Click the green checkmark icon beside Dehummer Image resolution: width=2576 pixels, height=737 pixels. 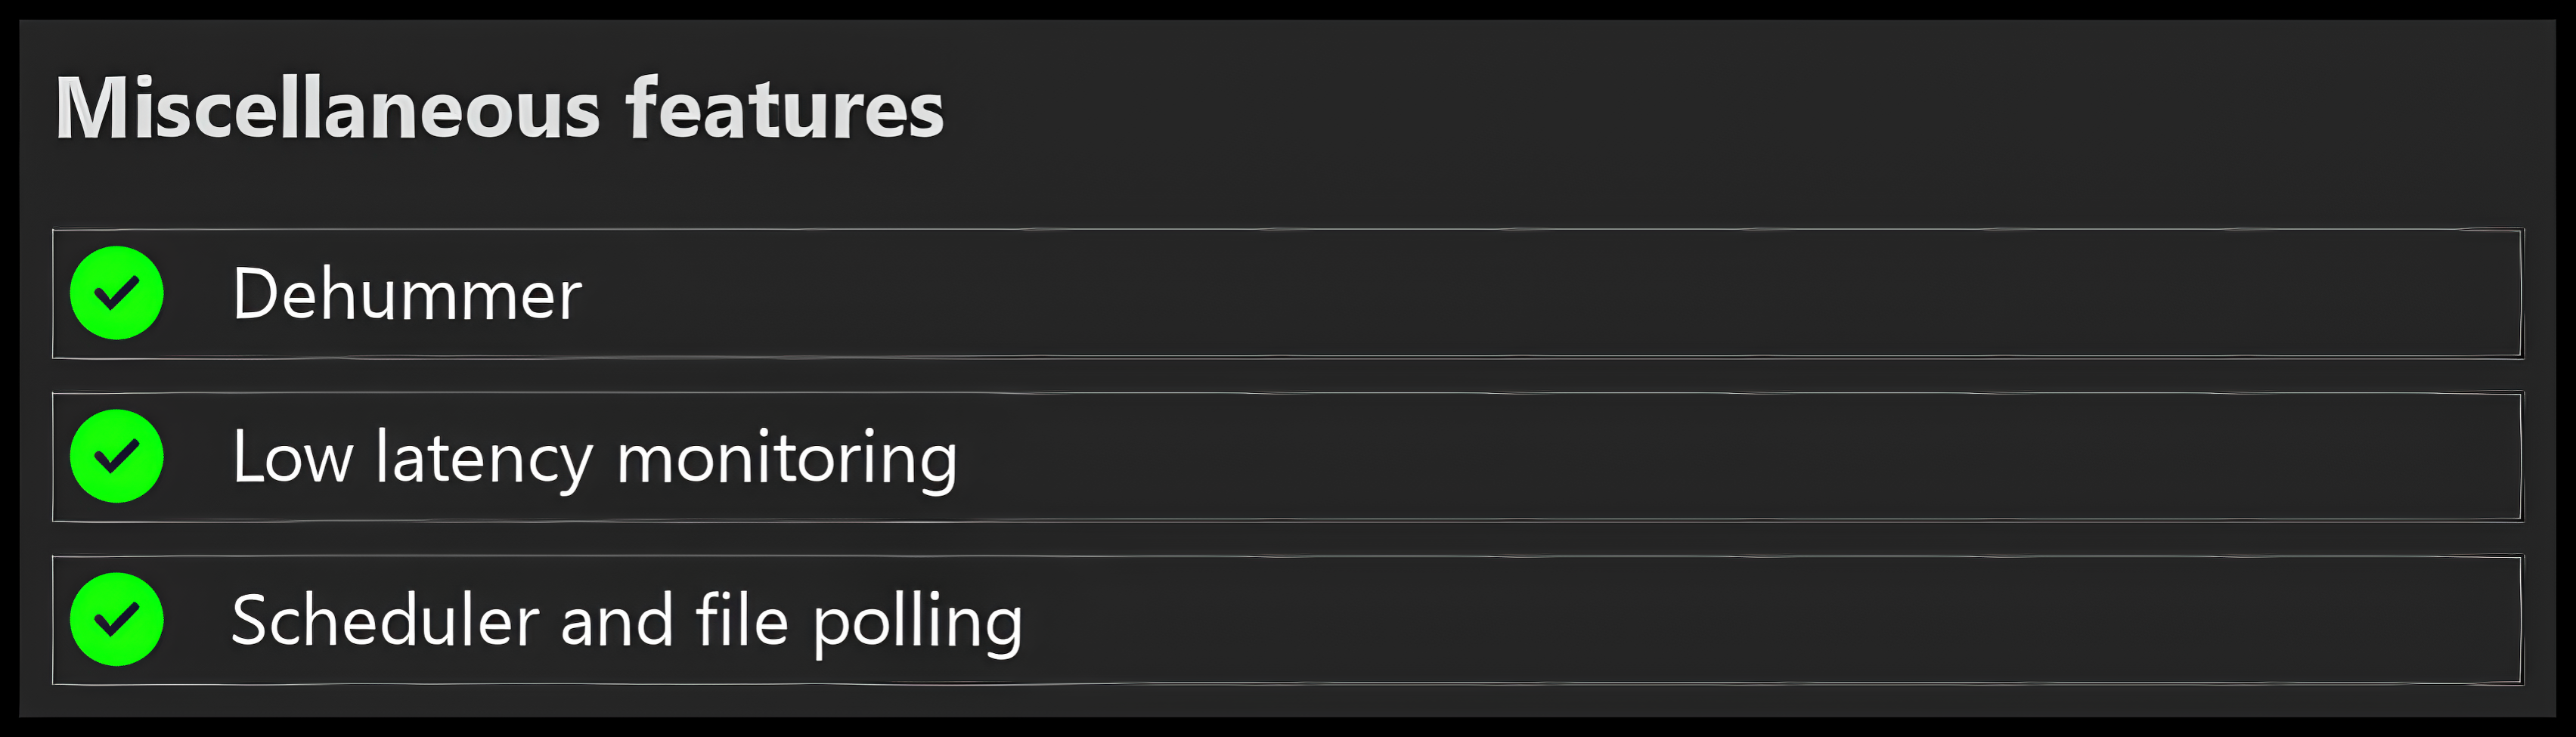(117, 293)
